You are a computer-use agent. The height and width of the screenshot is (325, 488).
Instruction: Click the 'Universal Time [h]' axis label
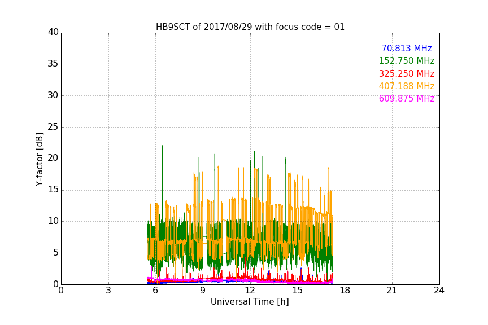tap(250, 302)
